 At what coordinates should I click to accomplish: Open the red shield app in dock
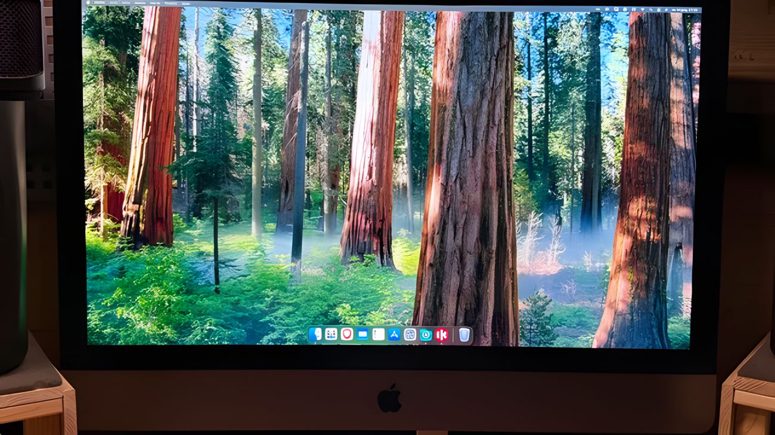(x=346, y=334)
